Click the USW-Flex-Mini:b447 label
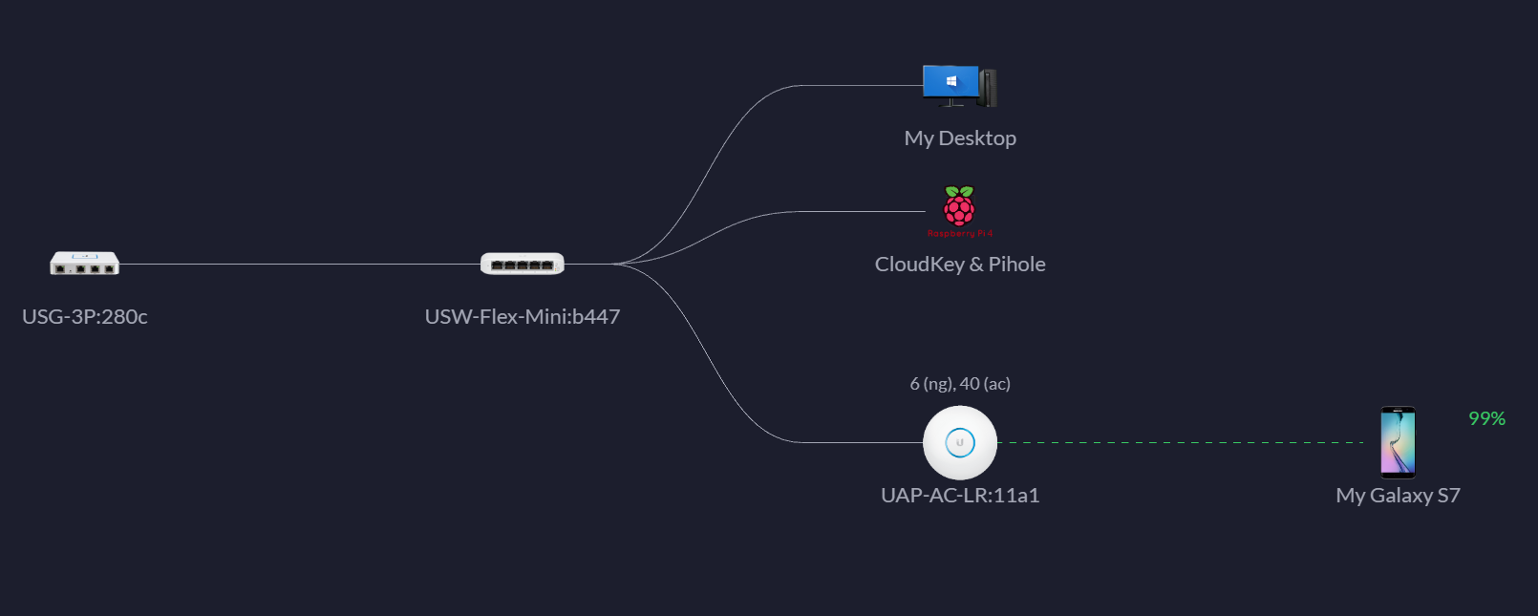 (x=523, y=316)
